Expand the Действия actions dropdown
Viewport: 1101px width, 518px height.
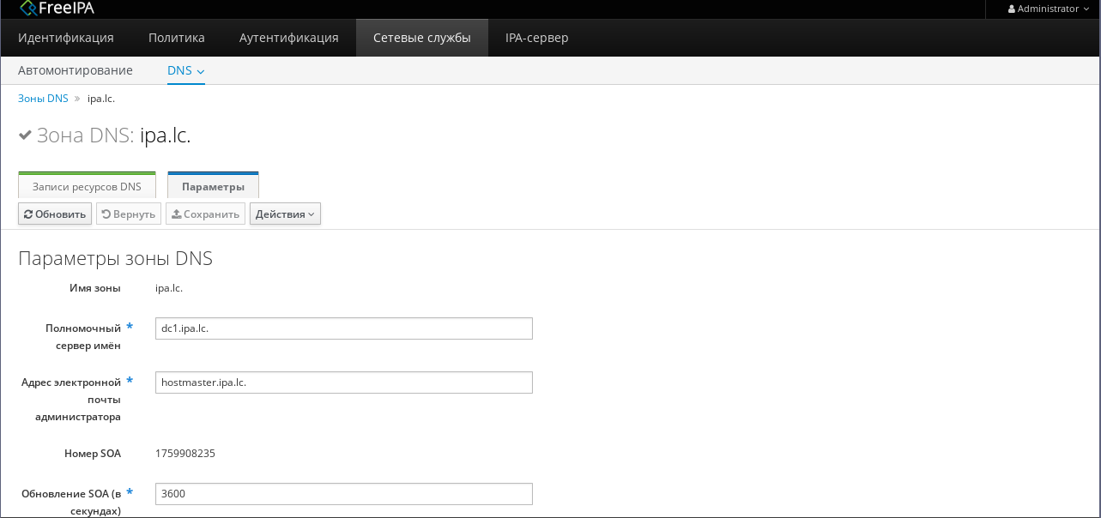pyautogui.click(x=285, y=214)
